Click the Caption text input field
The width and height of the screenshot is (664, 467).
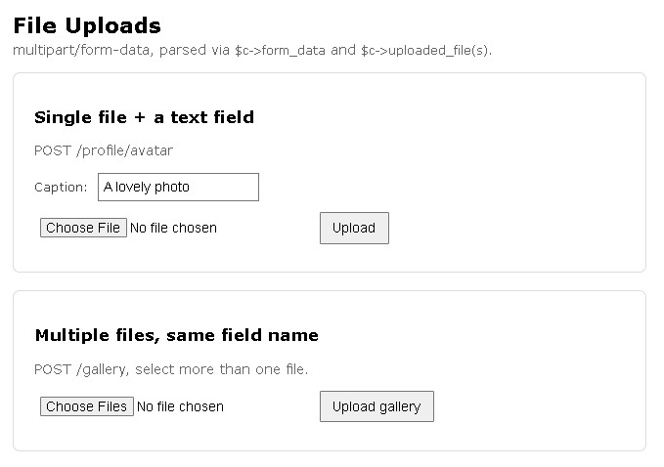click(x=178, y=187)
